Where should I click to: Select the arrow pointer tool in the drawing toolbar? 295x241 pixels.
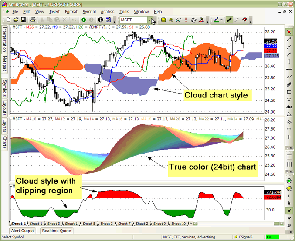click(289, 32)
